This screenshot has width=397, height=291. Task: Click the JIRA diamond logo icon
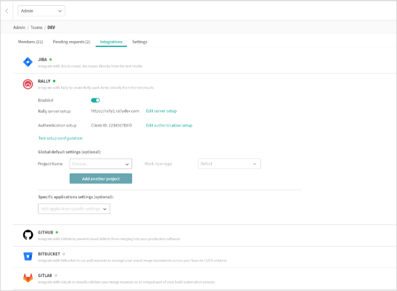28,62
